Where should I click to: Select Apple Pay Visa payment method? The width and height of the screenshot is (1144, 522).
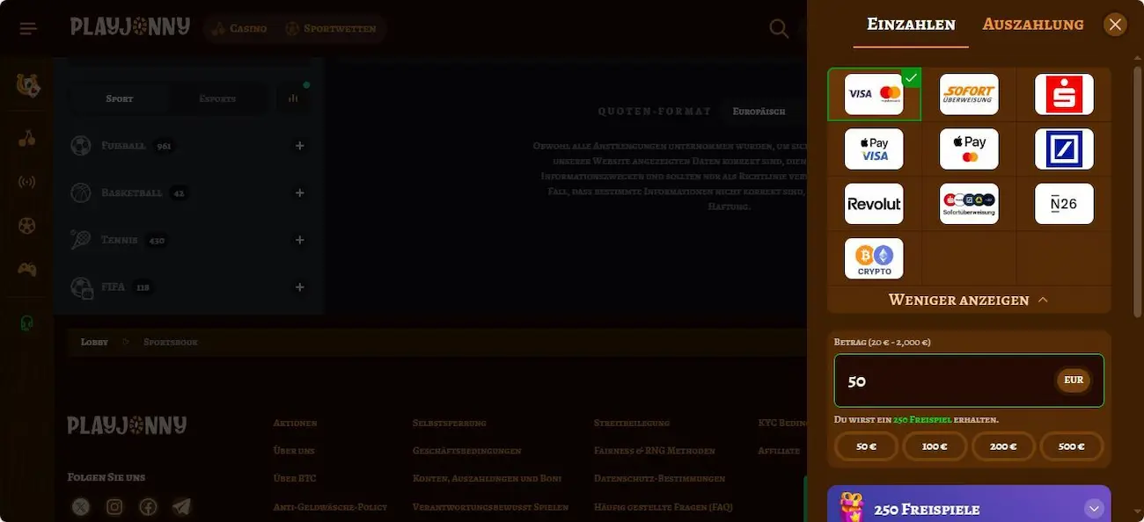coord(874,149)
